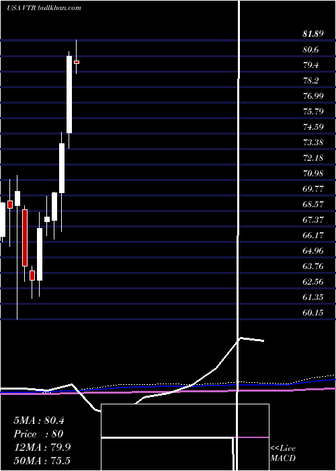
Task: Click the 64.96 price axis label
Action: point(313,251)
